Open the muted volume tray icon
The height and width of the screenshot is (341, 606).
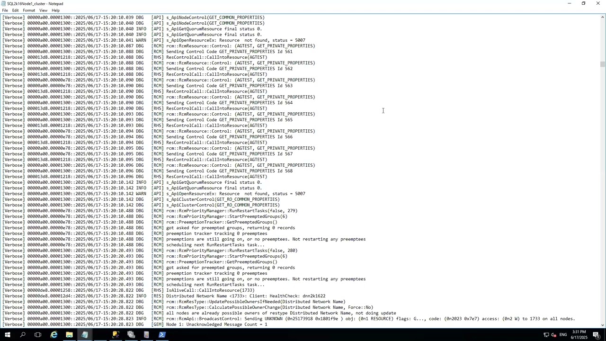tap(553, 335)
